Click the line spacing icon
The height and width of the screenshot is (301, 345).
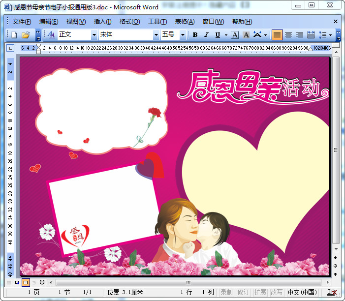[323, 35]
